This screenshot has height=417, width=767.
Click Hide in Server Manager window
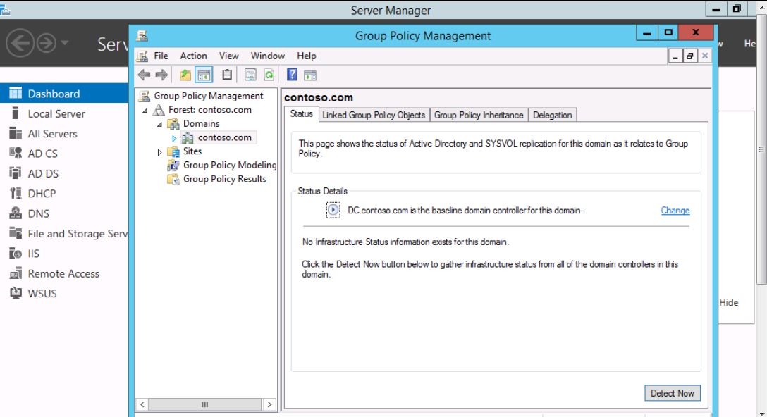click(x=728, y=303)
